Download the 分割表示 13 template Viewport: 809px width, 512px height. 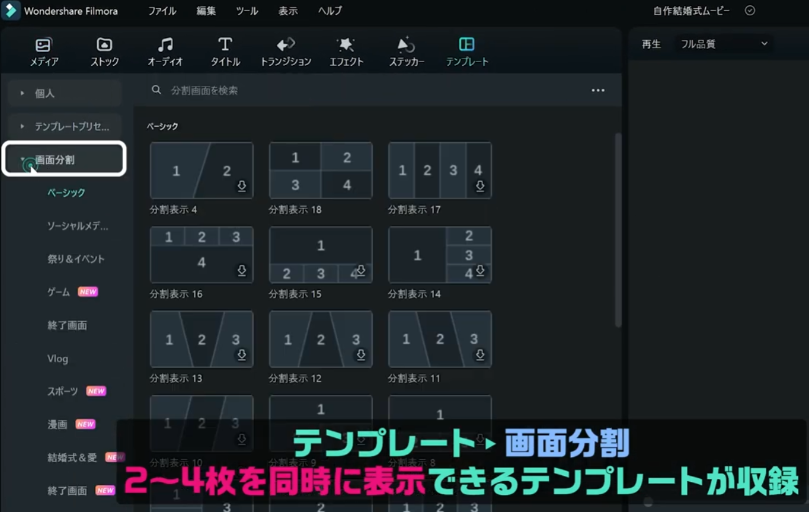point(242,354)
